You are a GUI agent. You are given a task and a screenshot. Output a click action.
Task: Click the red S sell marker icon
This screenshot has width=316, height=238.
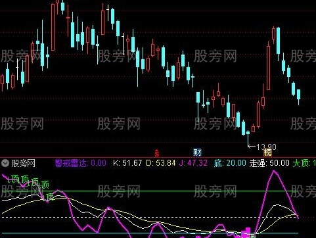157,153
